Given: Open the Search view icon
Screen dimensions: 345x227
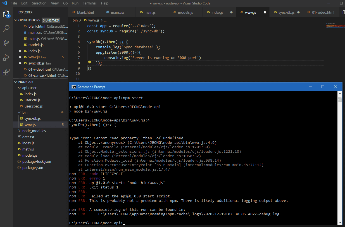Looking at the screenshot, I should coord(6,28).
